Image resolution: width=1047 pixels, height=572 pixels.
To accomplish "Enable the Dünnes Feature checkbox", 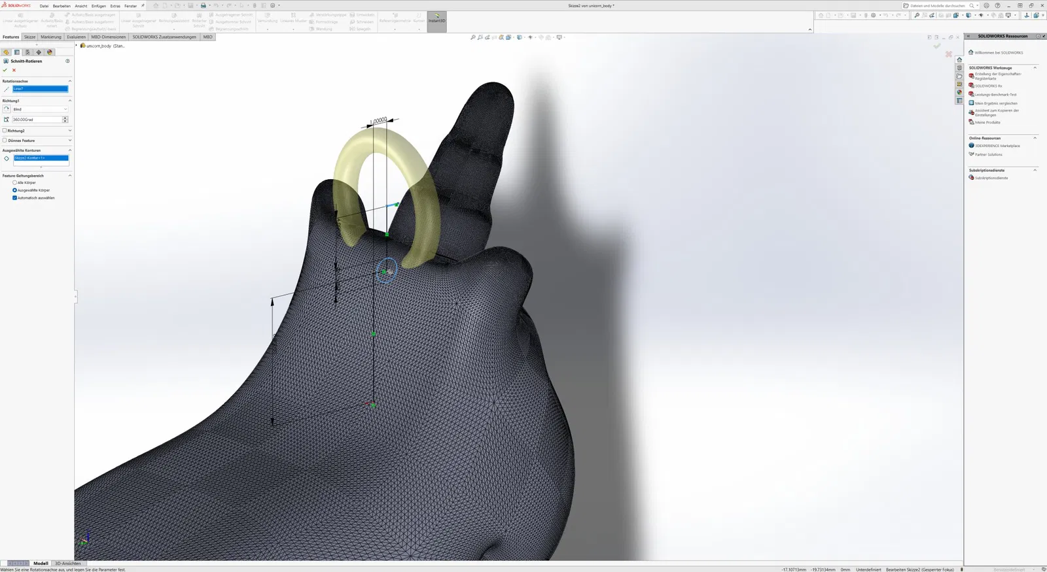I will click(5, 140).
